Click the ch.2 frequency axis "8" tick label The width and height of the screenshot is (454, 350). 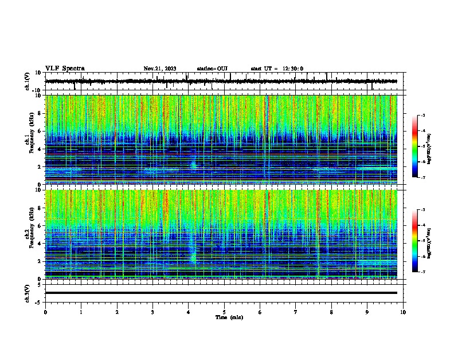[x=40, y=208]
